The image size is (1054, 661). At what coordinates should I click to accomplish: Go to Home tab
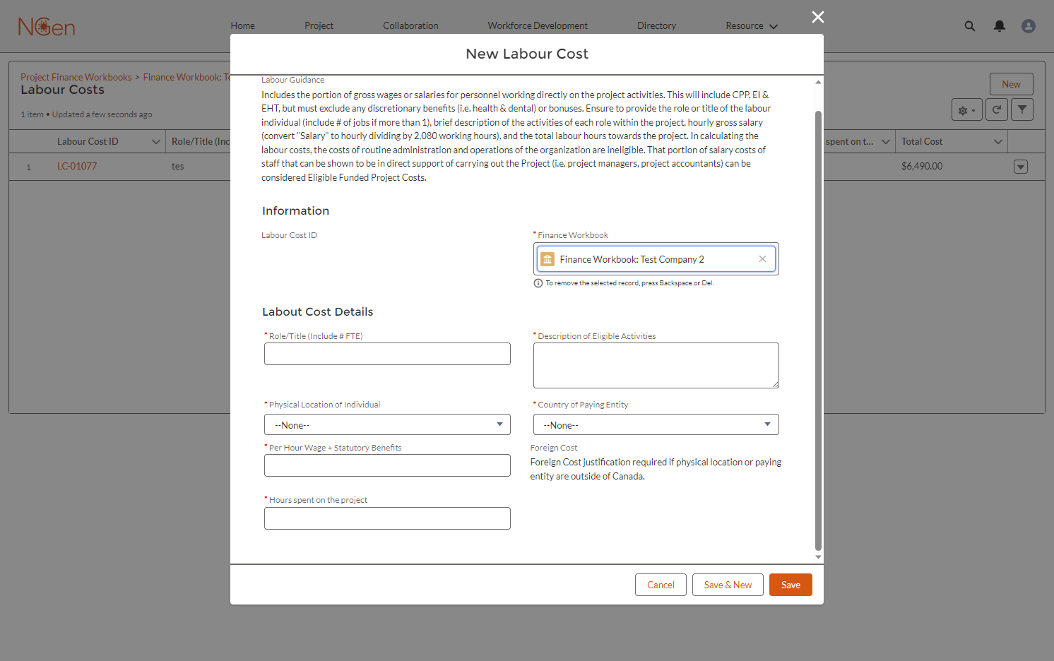click(x=242, y=26)
